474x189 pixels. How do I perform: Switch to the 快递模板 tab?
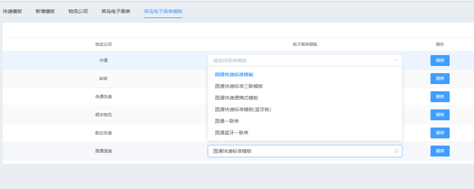tap(12, 11)
